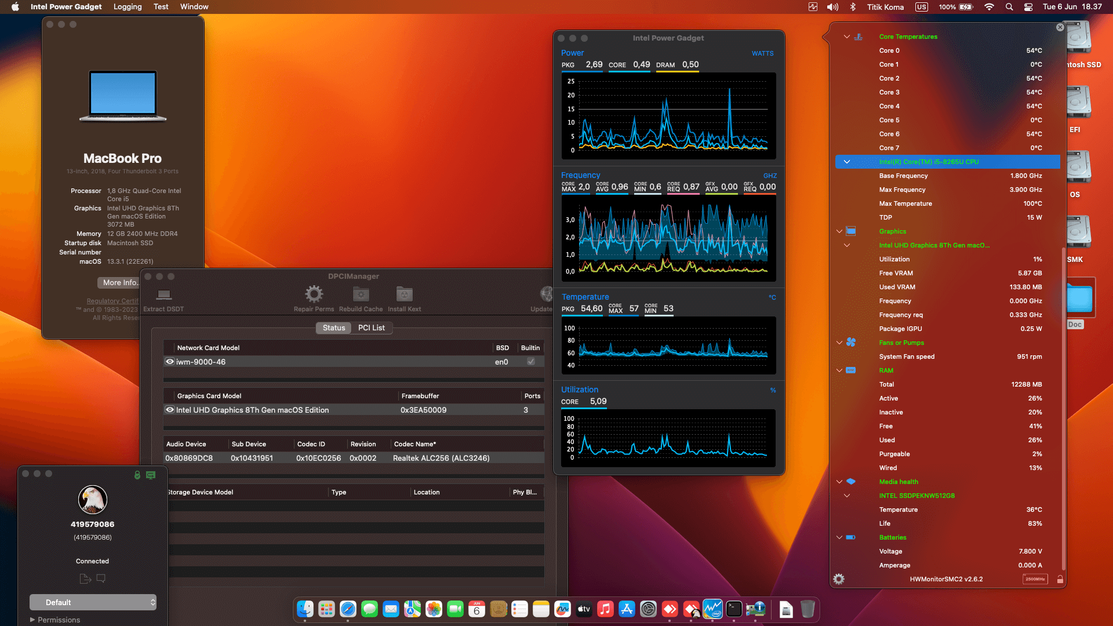1113x626 pixels.
Task: Collapse the Batteries group chevron
Action: pyautogui.click(x=839, y=537)
